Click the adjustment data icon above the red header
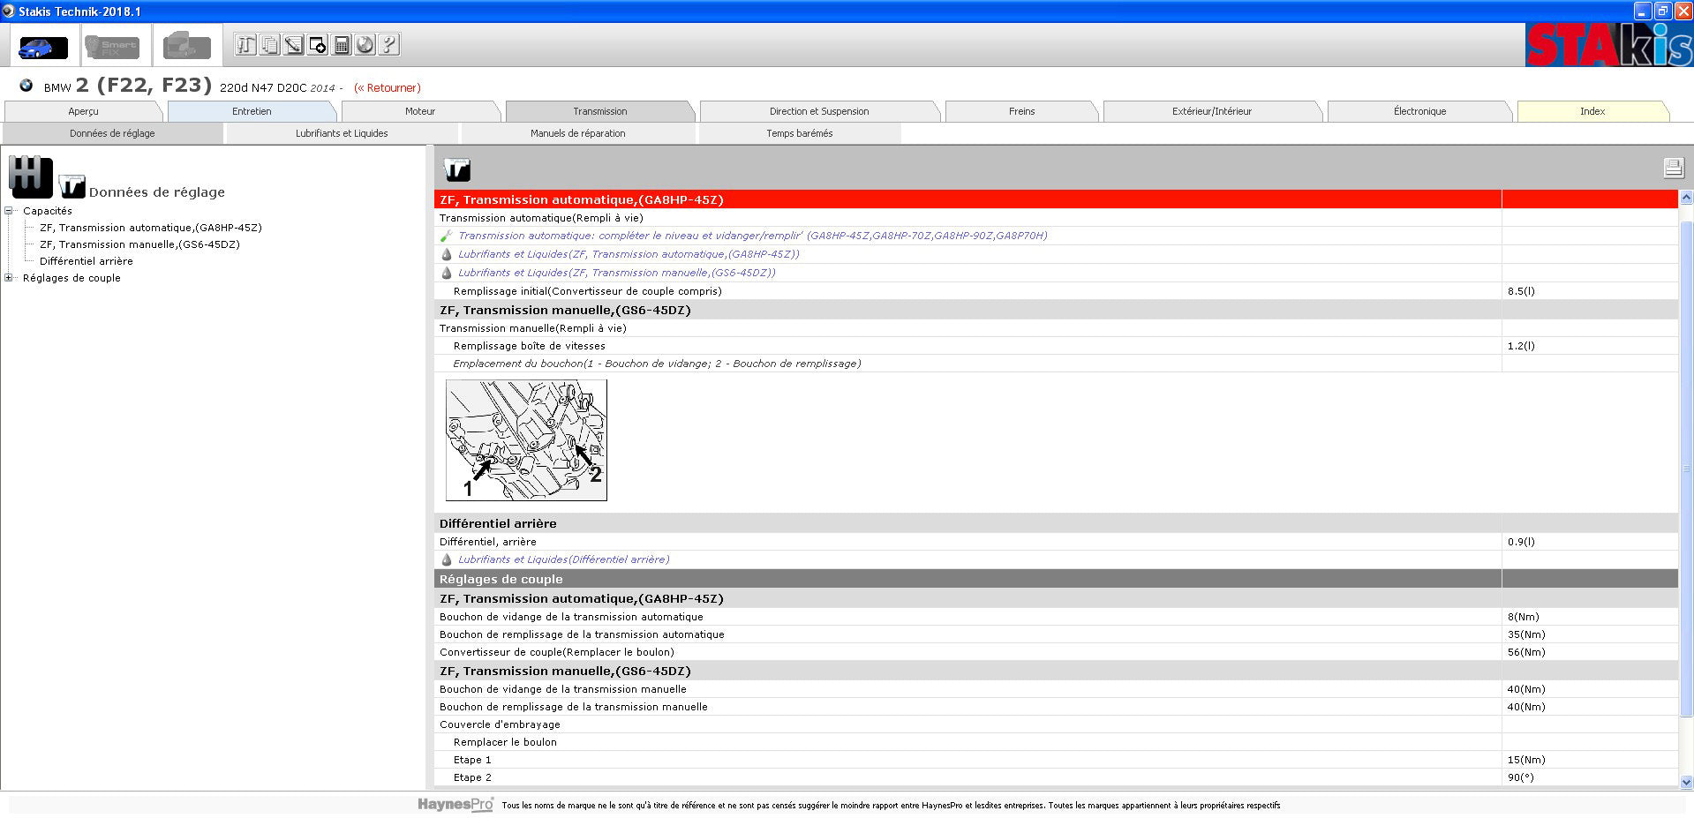The image size is (1694, 818). [x=457, y=169]
